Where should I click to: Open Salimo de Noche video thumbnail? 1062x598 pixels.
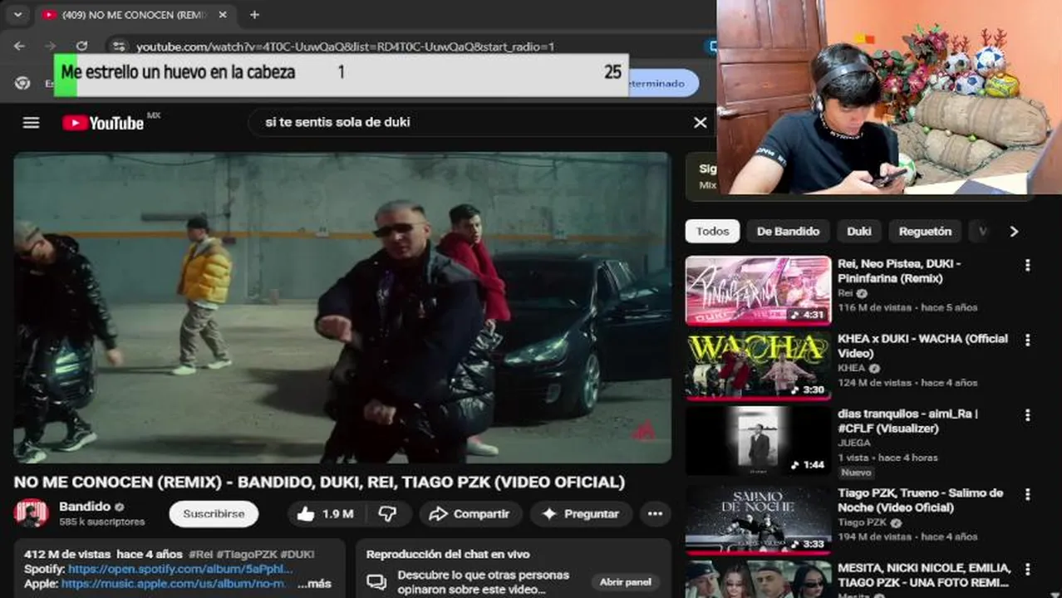coord(758,519)
